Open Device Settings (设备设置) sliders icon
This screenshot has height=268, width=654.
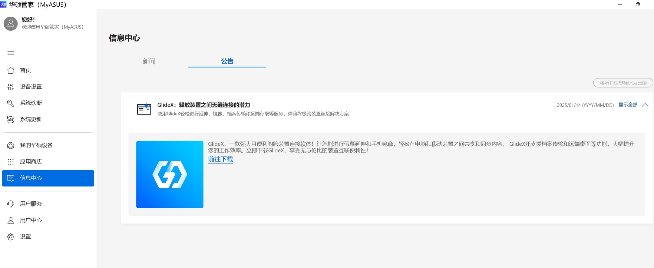[x=11, y=87]
